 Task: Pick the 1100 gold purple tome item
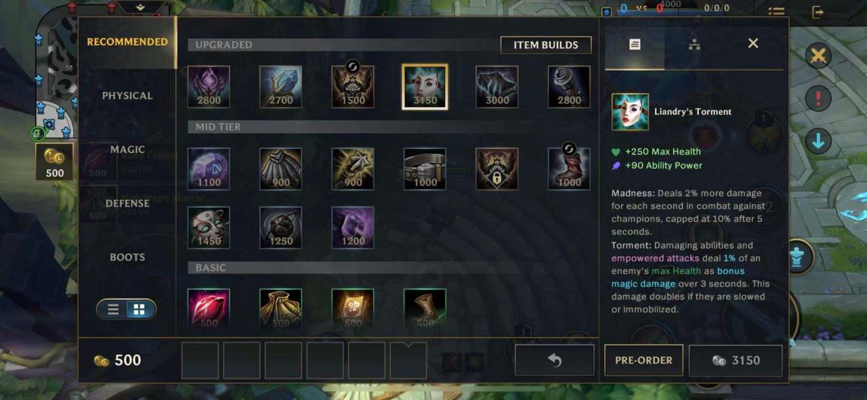209,169
